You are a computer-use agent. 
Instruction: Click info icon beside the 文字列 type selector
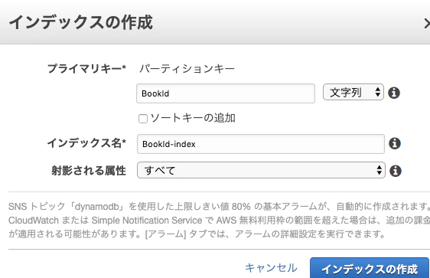[x=394, y=93]
